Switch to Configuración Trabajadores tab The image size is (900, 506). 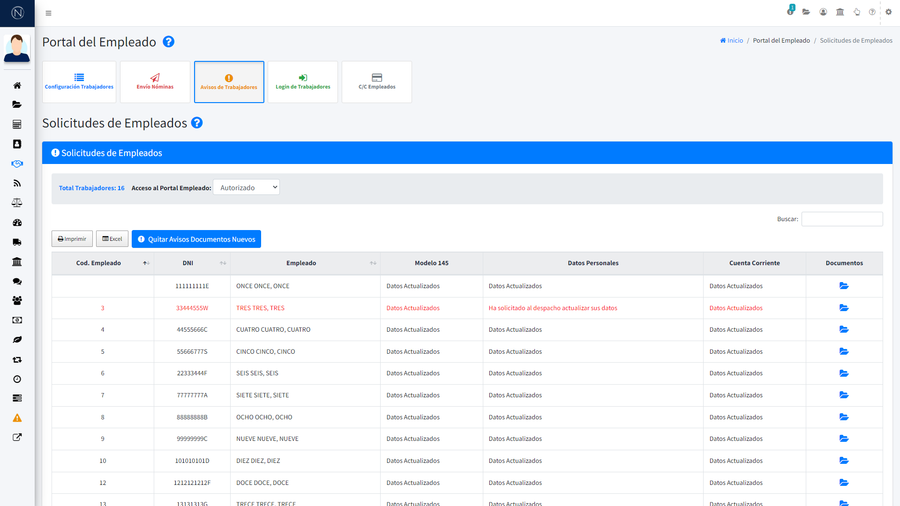[x=79, y=82]
